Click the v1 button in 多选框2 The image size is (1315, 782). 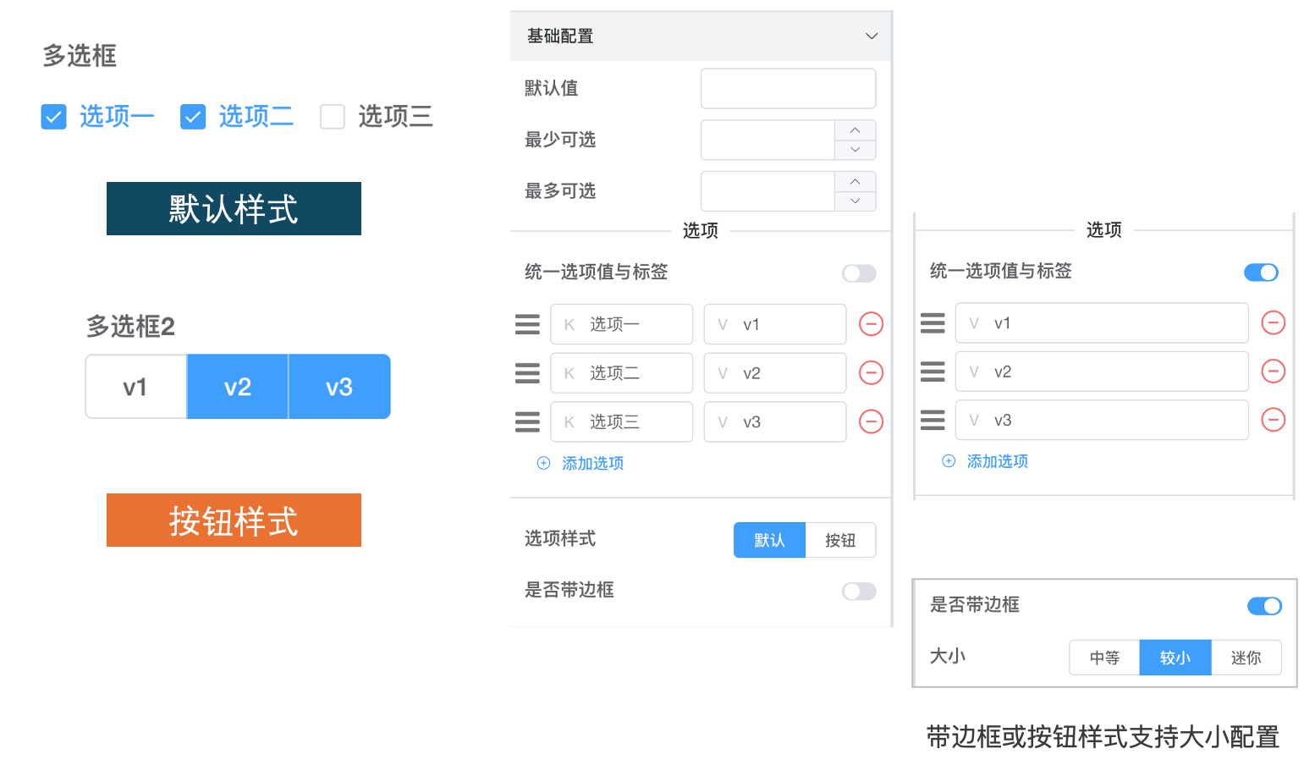tap(135, 387)
